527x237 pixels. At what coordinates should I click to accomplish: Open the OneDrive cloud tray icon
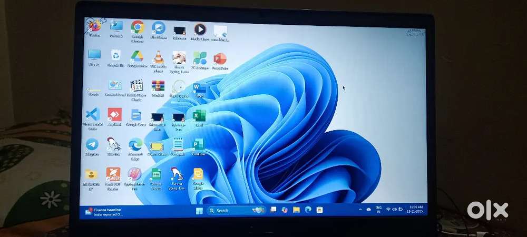click(369, 210)
